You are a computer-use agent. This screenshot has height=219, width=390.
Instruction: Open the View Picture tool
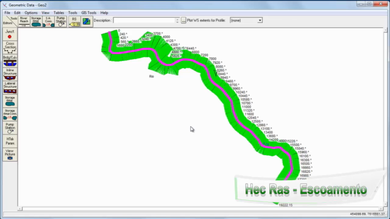pos(10,155)
